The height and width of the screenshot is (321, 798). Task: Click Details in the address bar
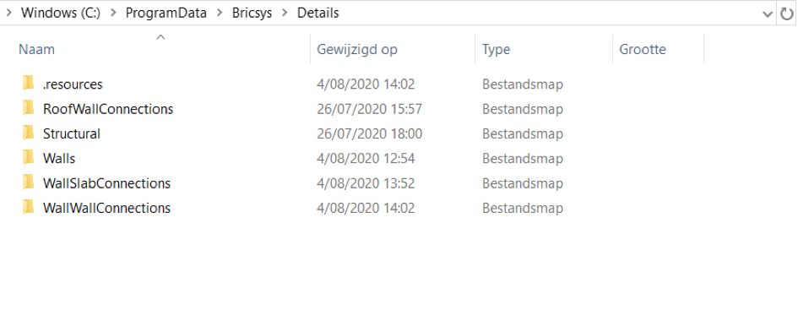pos(318,14)
